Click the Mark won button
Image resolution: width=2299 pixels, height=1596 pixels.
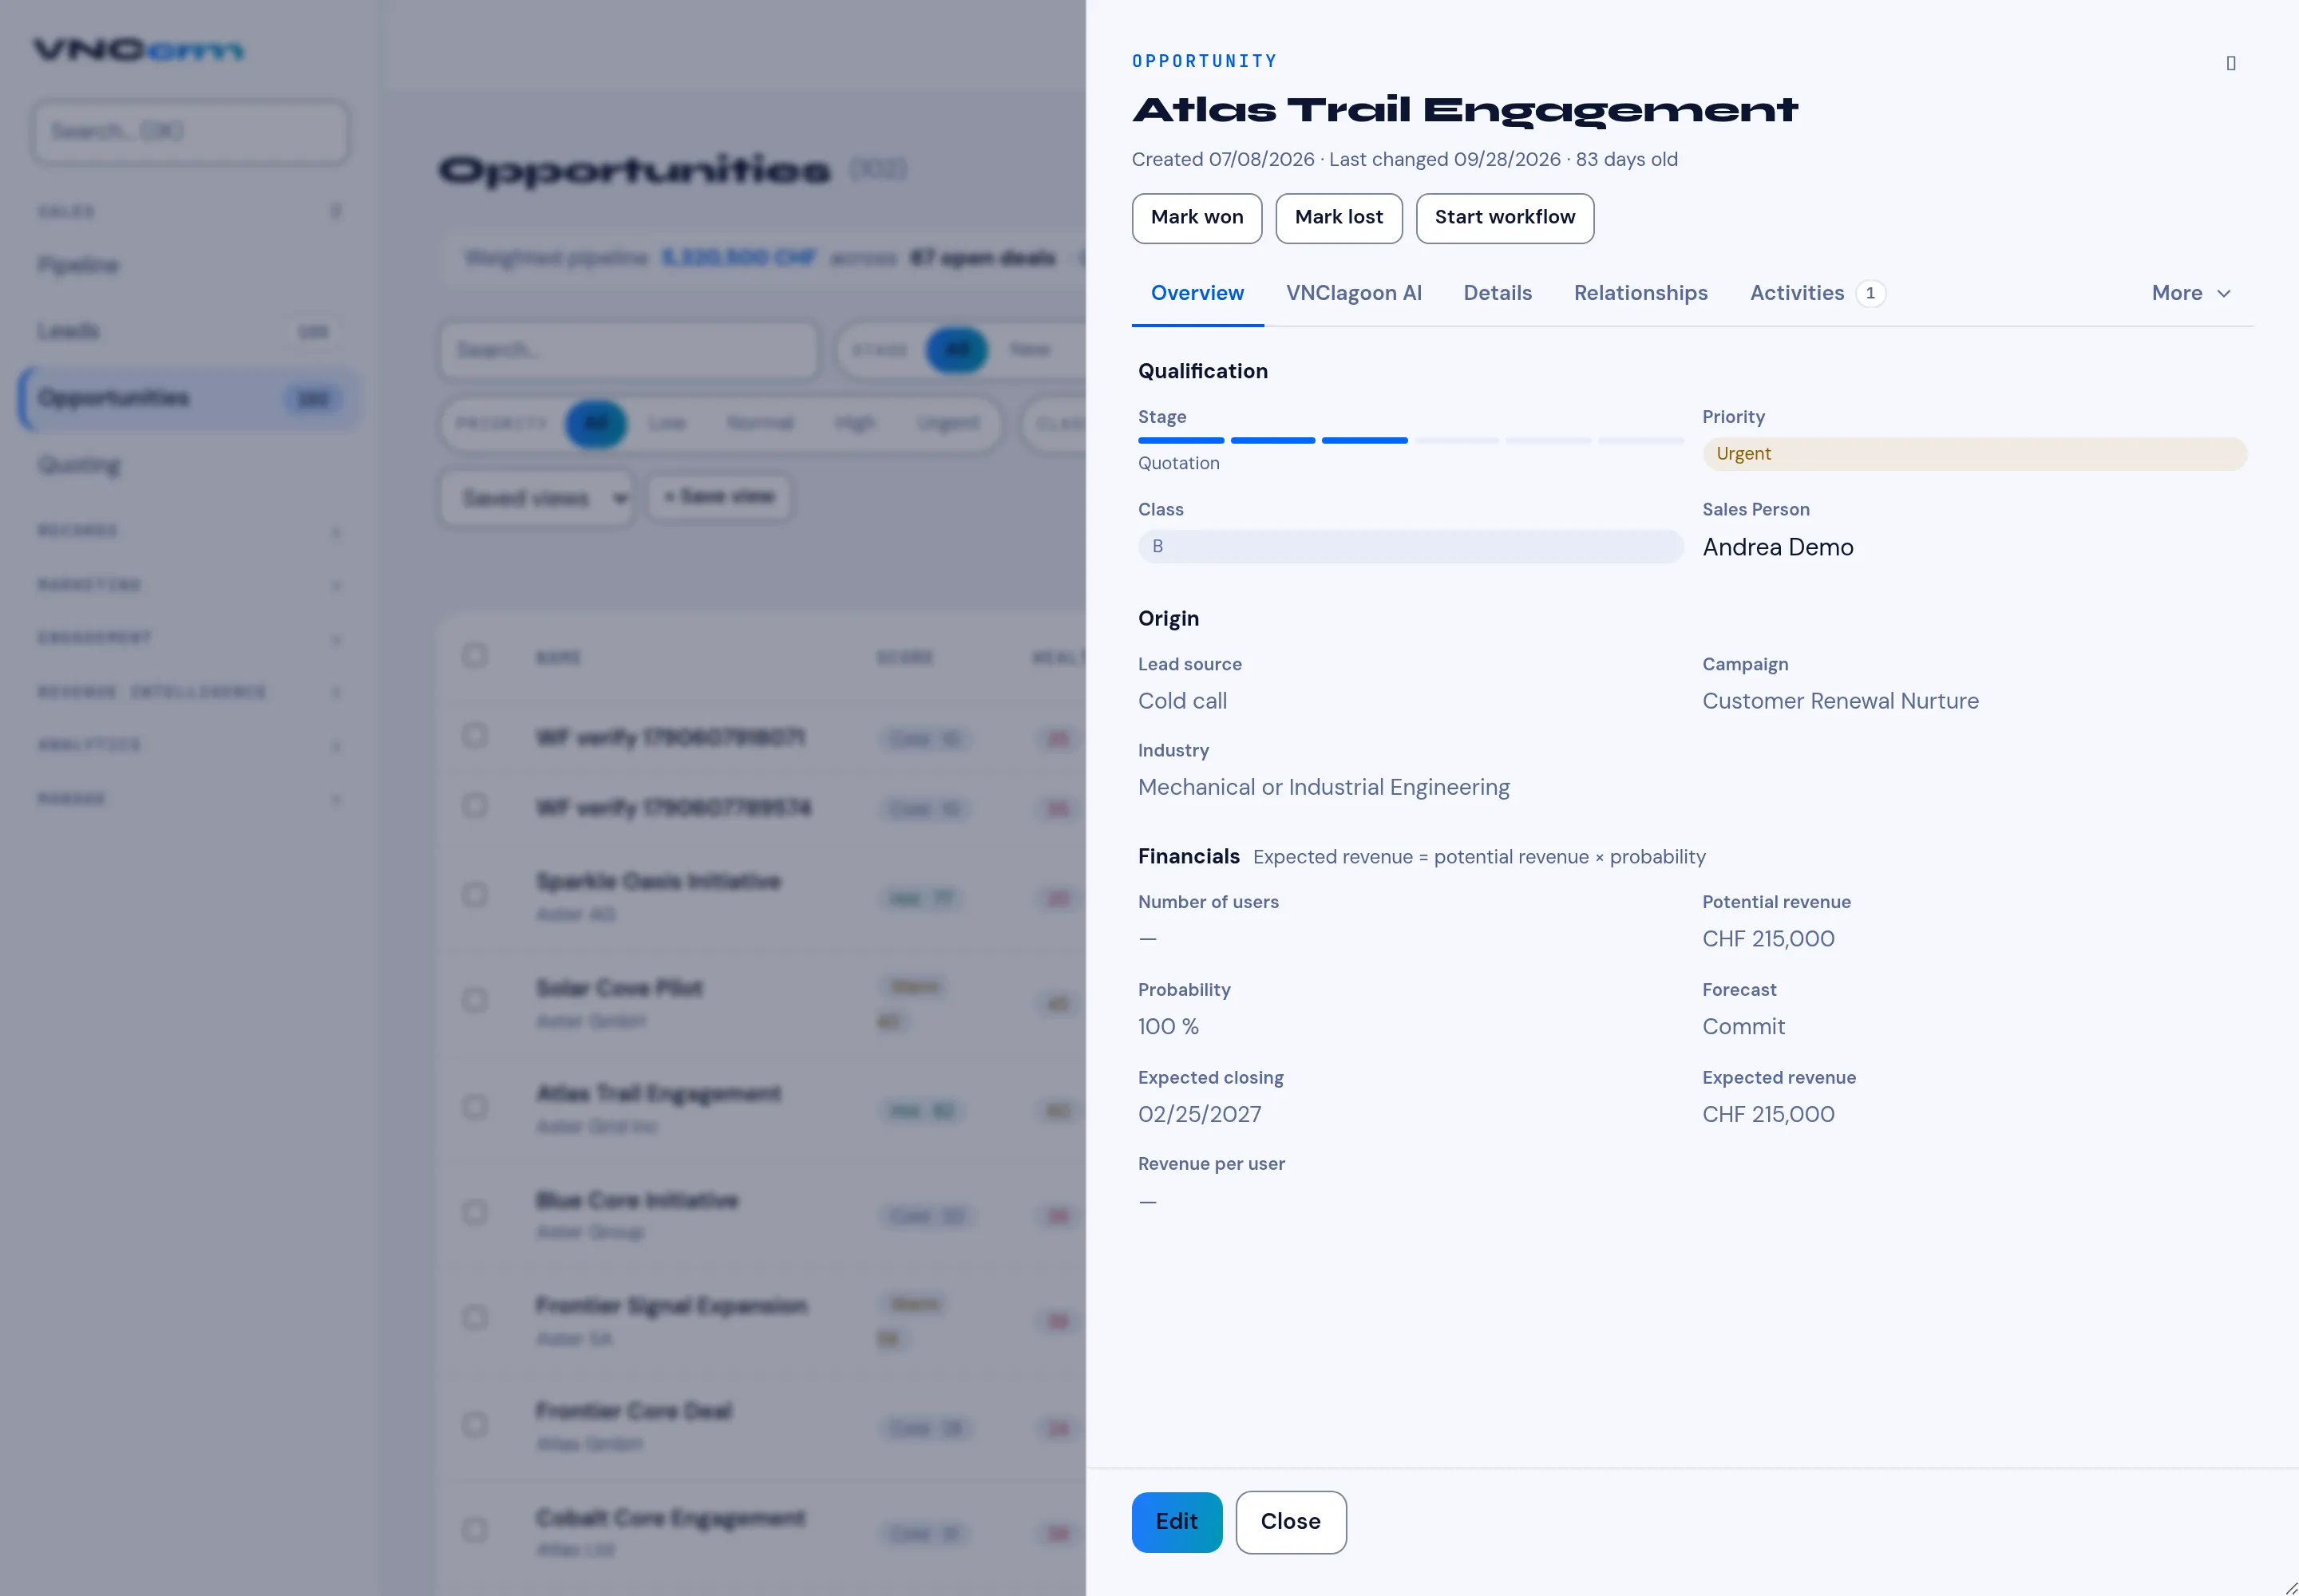click(x=1197, y=218)
